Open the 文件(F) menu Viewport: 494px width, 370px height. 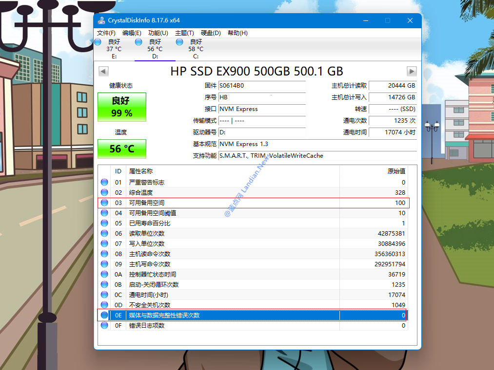[x=106, y=33]
